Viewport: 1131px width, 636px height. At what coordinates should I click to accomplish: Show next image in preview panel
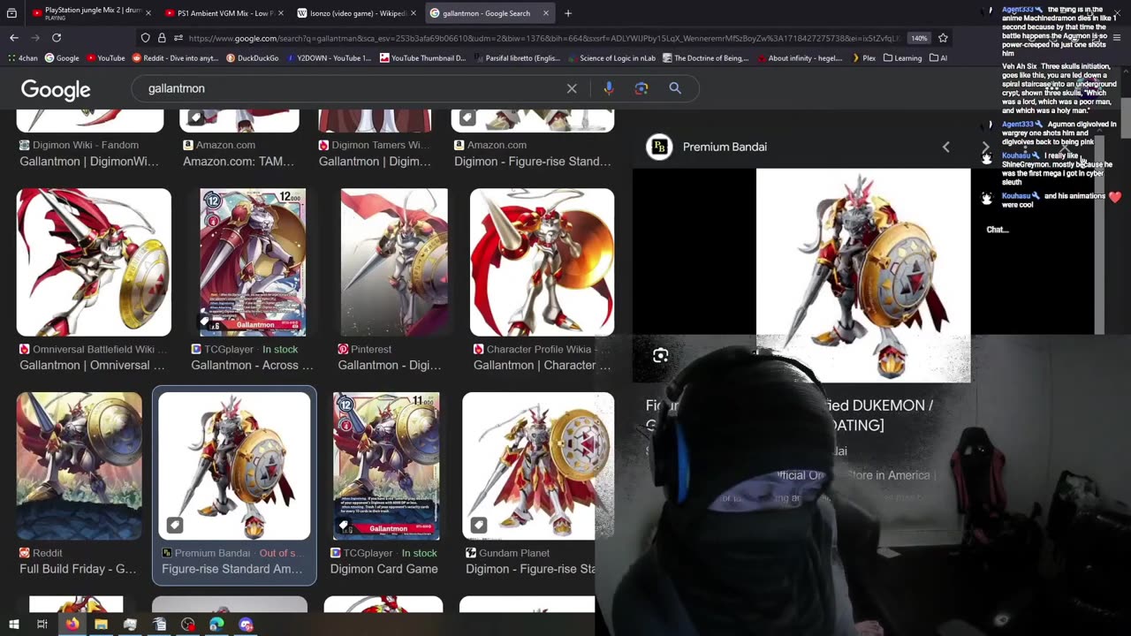985,147
